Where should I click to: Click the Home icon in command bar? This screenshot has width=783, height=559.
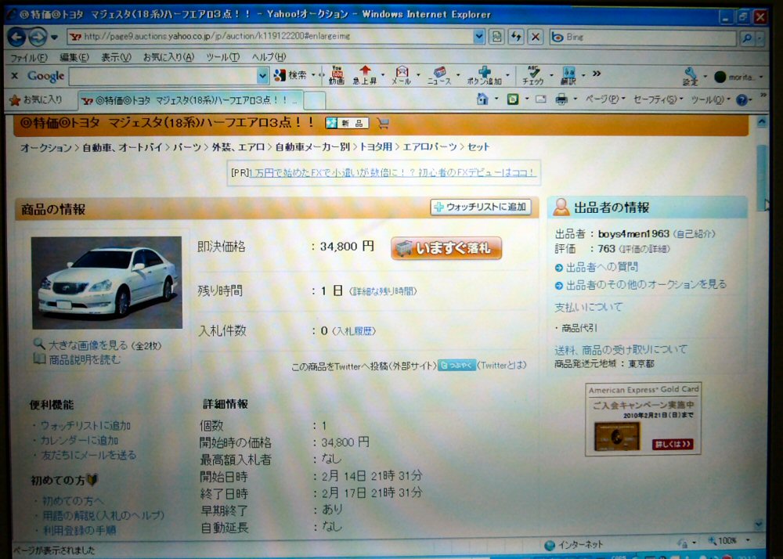point(482,99)
